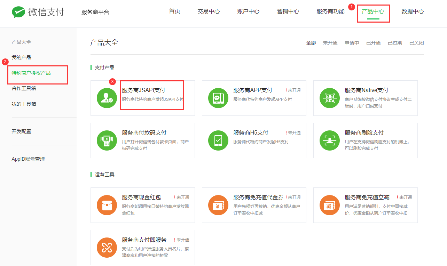Click the 支付产品 section heading
Image resolution: width=447 pixels, height=266 pixels.
click(x=104, y=67)
